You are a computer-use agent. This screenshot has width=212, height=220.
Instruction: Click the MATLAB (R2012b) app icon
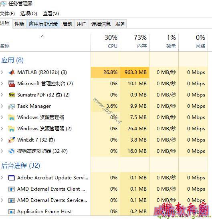tap(12, 72)
